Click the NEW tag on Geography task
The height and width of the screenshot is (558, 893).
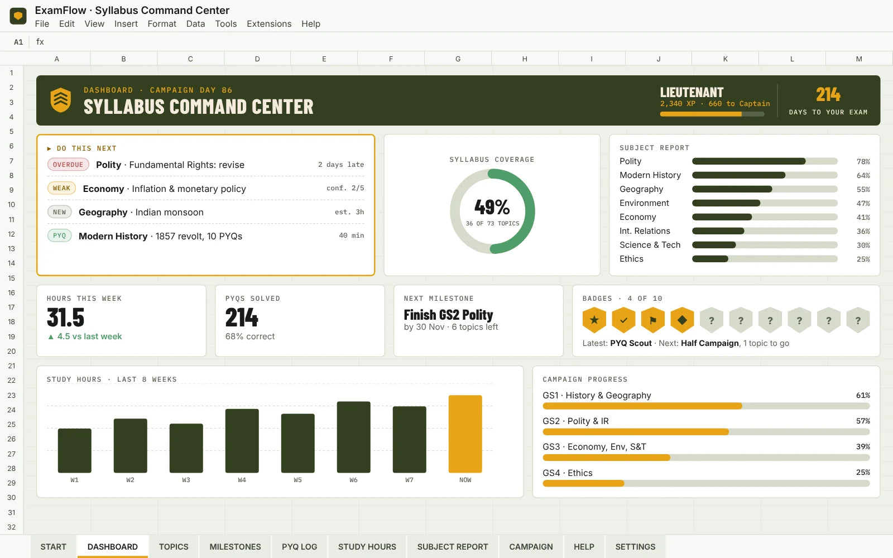point(60,212)
